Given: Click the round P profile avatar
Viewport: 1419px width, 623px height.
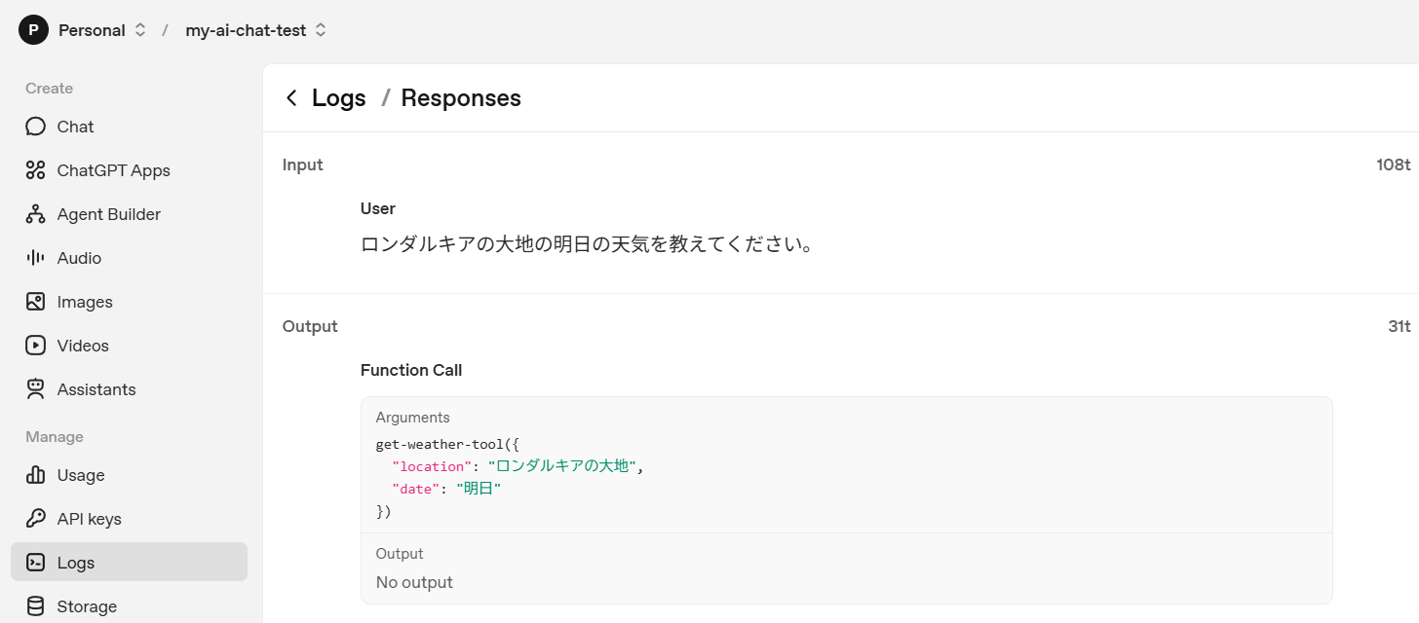Looking at the screenshot, I should 33,30.
